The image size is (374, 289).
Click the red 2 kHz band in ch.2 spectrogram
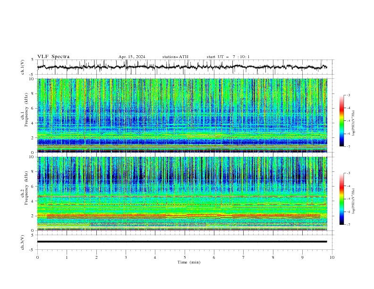point(182,215)
